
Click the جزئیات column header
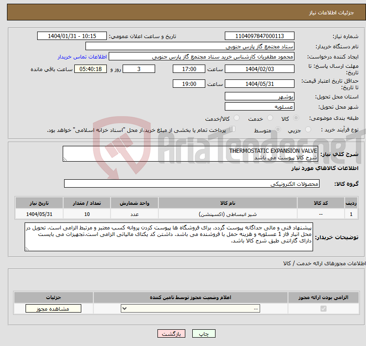tap(53, 297)
